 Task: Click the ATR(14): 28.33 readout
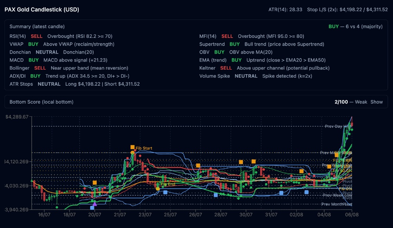(x=285, y=10)
